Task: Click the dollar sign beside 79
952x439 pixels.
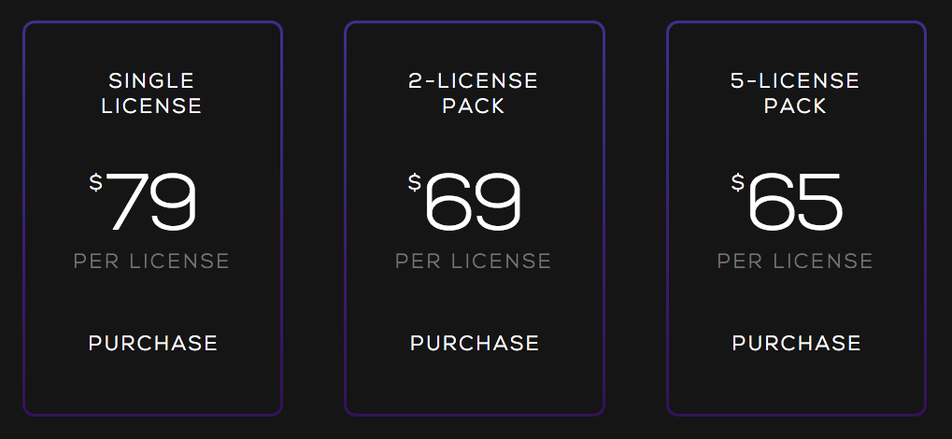Action: (x=96, y=183)
